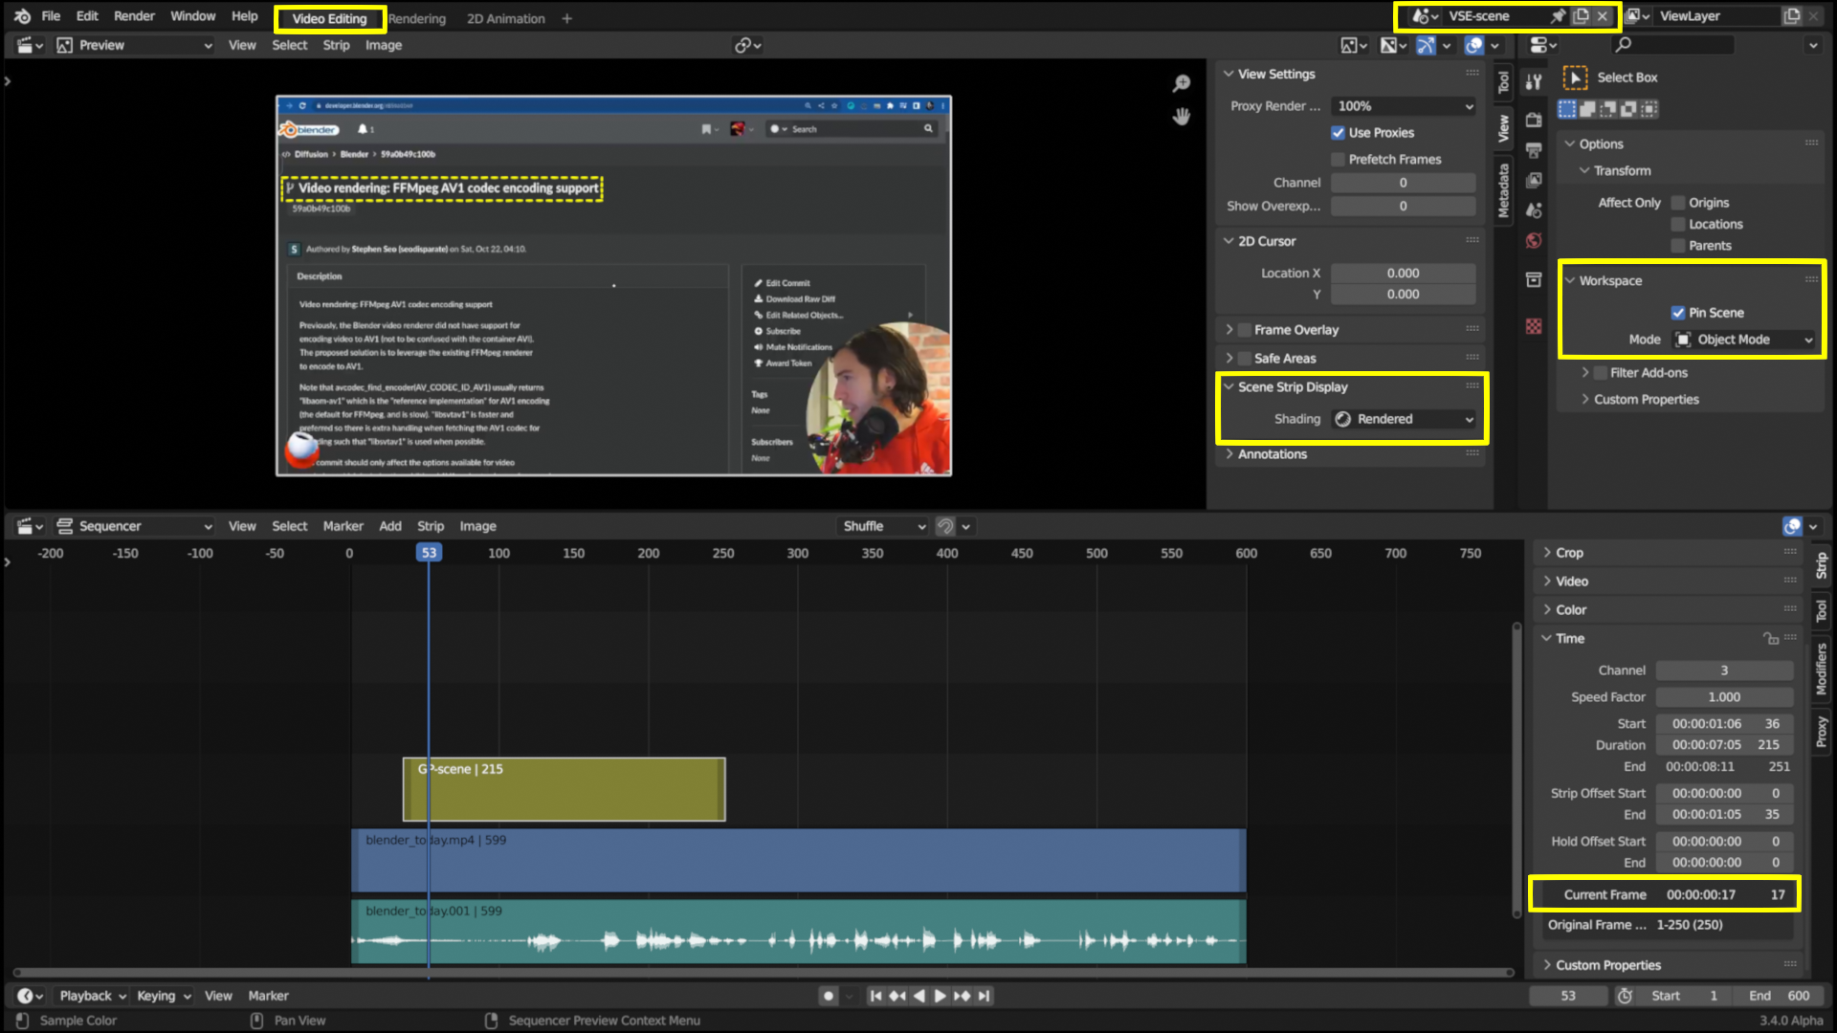
Task: Open the Playback popover button
Action: 92,996
